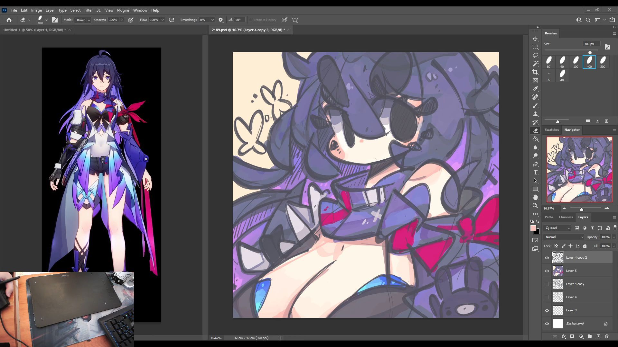Select the Zoom tool
Screen dimensions: 618x347
click(535, 206)
